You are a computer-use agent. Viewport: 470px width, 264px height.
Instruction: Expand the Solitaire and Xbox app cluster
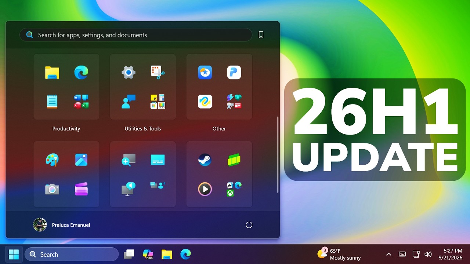point(234,189)
